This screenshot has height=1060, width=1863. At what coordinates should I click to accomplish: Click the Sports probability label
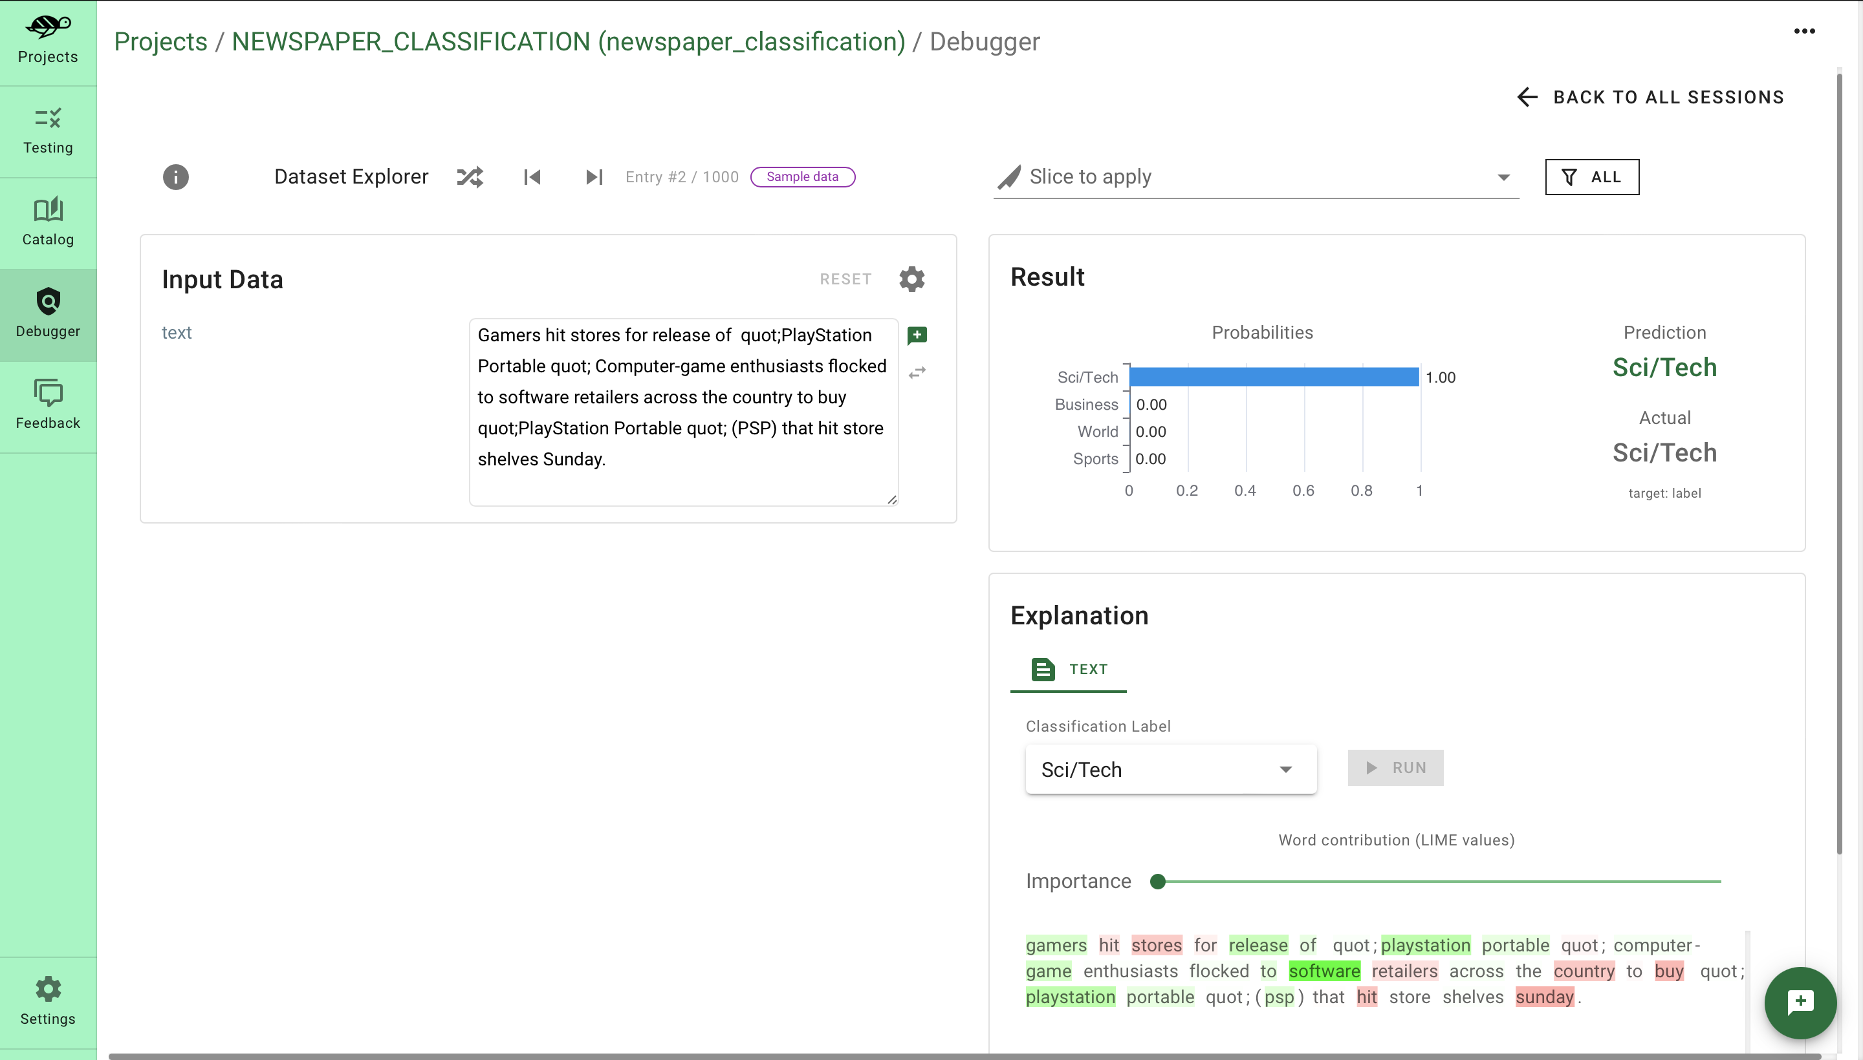(x=1095, y=459)
